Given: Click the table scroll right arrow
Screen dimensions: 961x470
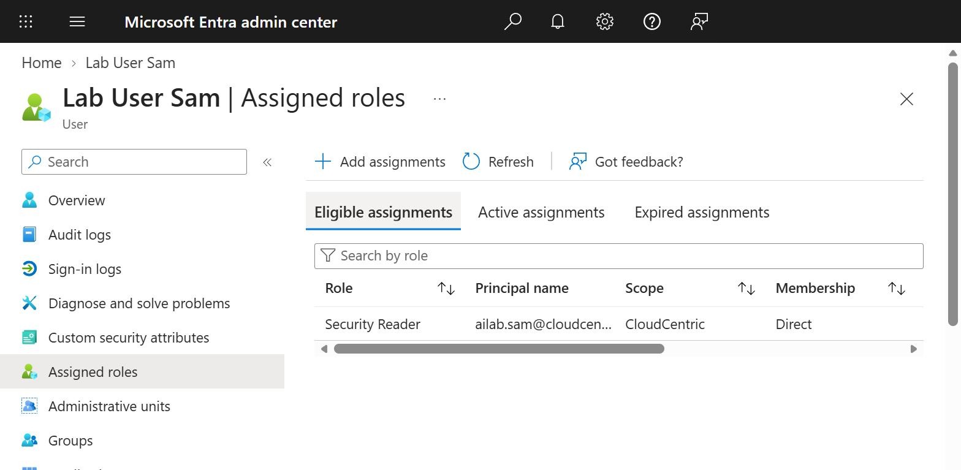Looking at the screenshot, I should [x=913, y=349].
